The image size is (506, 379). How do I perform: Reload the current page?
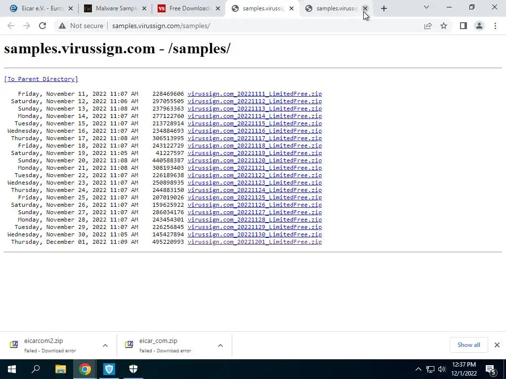(42, 26)
